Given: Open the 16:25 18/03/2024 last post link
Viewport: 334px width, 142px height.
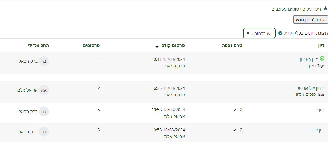Looking at the screenshot, I should tap(168, 88).
